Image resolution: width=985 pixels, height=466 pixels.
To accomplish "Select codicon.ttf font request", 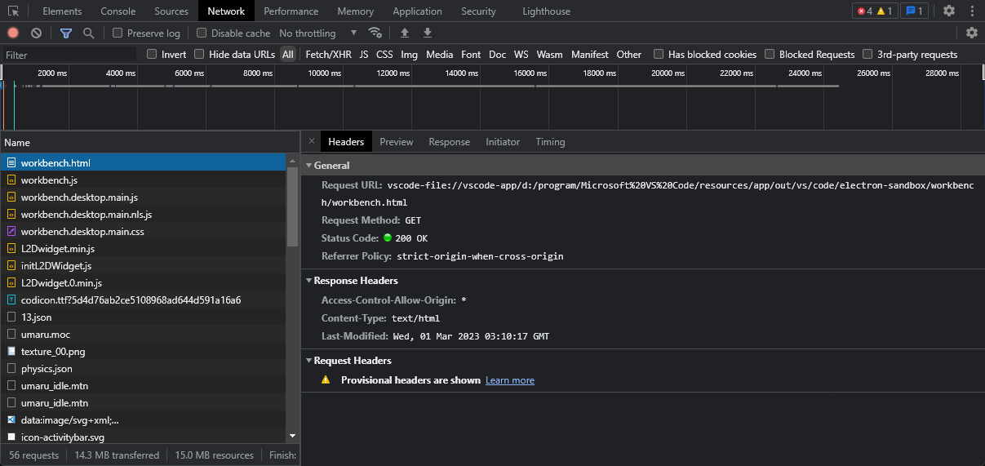I will [x=143, y=300].
